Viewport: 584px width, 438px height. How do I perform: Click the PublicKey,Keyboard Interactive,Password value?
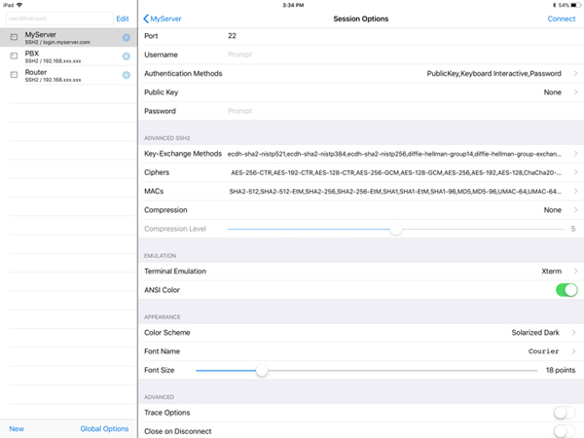tap(493, 73)
